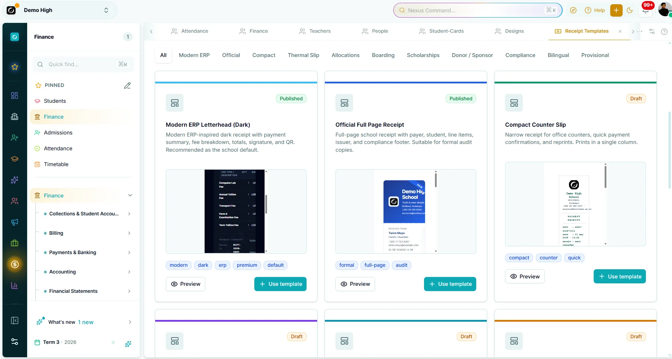Click the sparkle icon beside Term 3
This screenshot has height=359, width=672.
coord(128,344)
